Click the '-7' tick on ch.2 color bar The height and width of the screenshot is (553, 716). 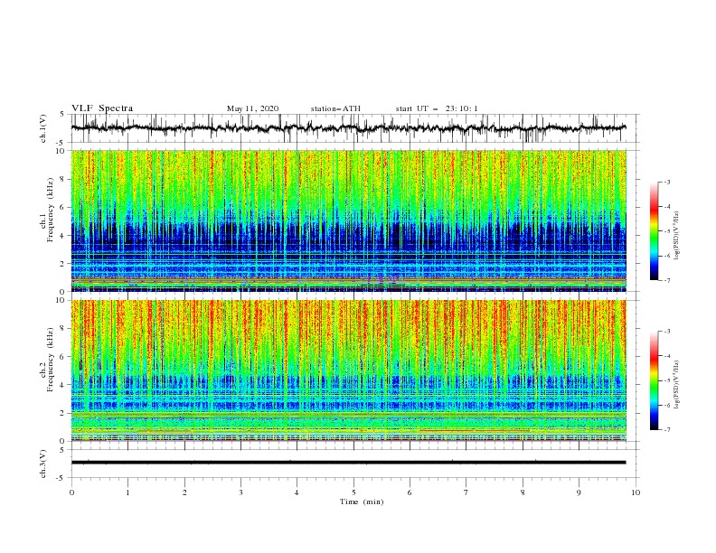(x=667, y=430)
